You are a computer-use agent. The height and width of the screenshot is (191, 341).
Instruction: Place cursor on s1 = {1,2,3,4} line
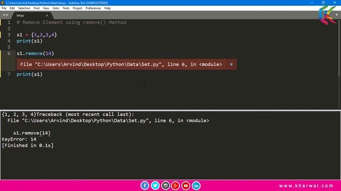point(37,35)
